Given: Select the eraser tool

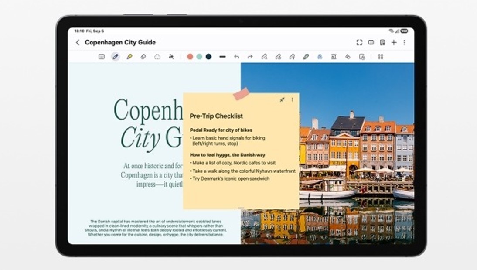Looking at the screenshot, I should [x=143, y=57].
